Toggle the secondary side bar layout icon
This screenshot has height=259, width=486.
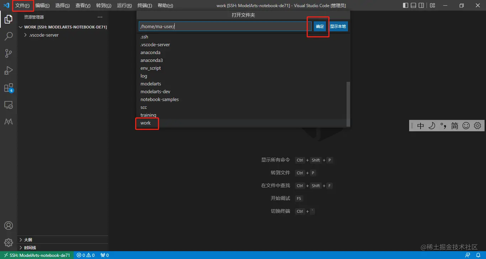tap(421, 5)
